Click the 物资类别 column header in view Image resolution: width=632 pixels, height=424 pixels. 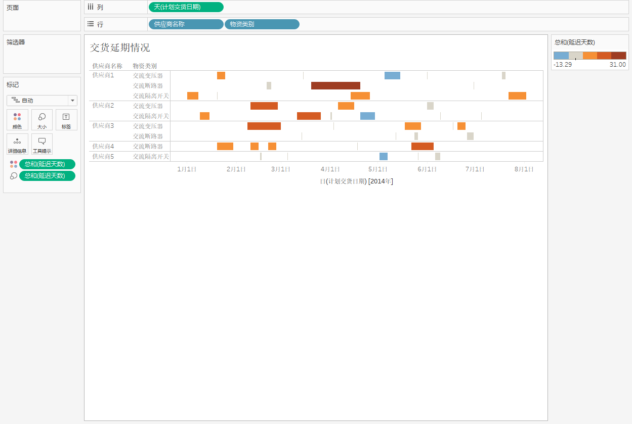click(145, 66)
